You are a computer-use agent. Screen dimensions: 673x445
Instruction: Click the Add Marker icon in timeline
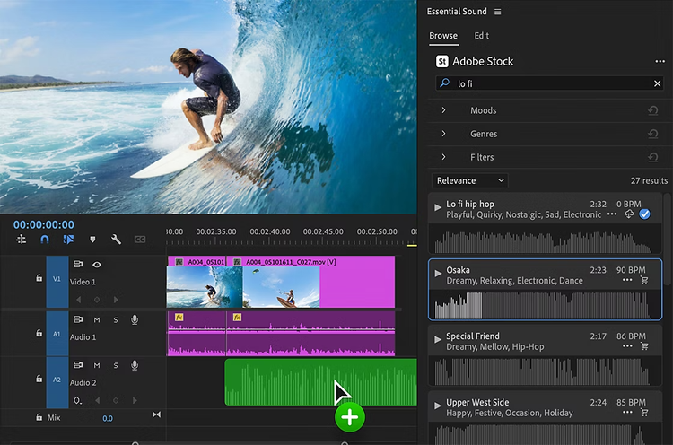[92, 240]
